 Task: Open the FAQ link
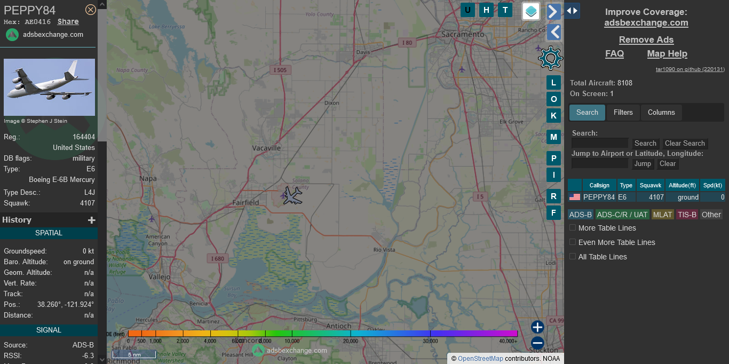tap(614, 54)
